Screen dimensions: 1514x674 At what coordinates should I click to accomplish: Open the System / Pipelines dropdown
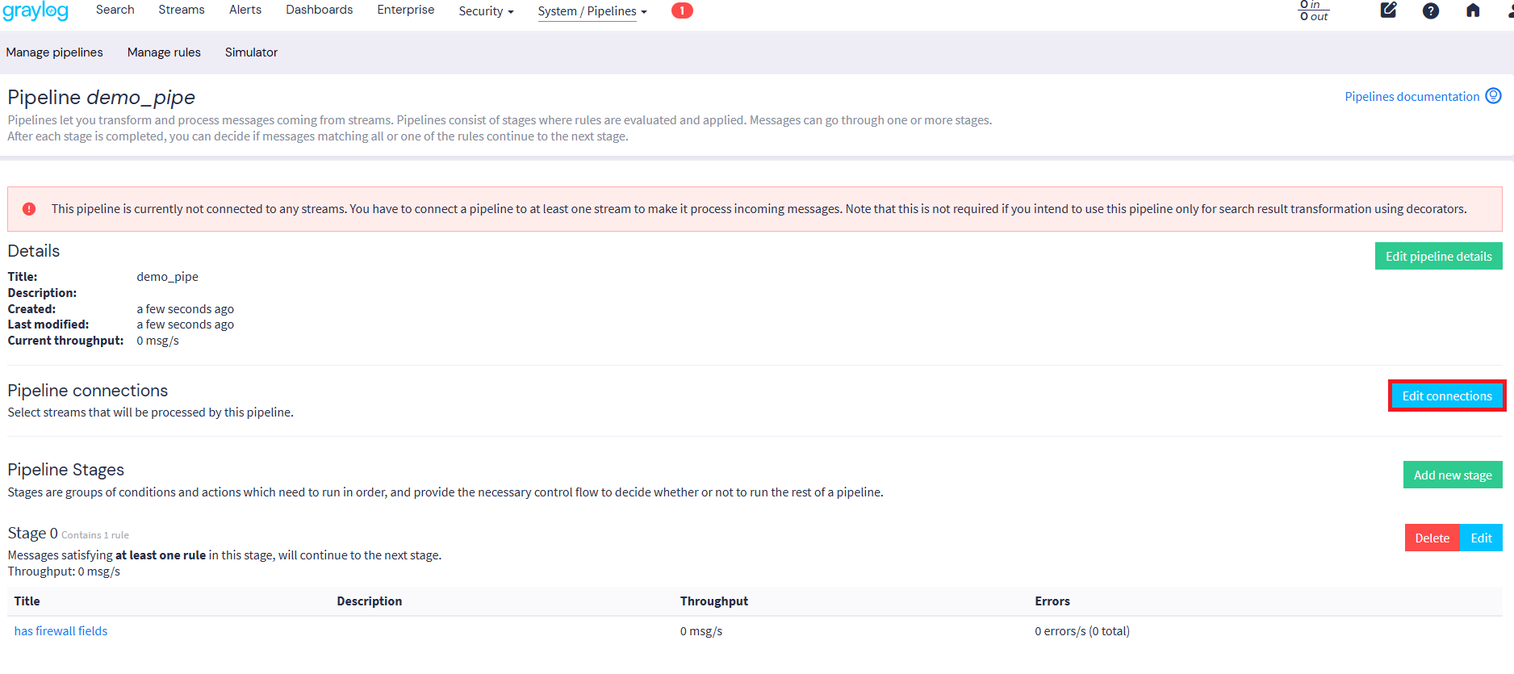pos(592,11)
